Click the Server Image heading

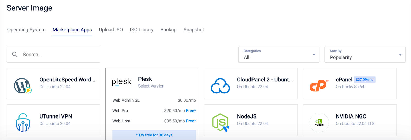(29, 8)
